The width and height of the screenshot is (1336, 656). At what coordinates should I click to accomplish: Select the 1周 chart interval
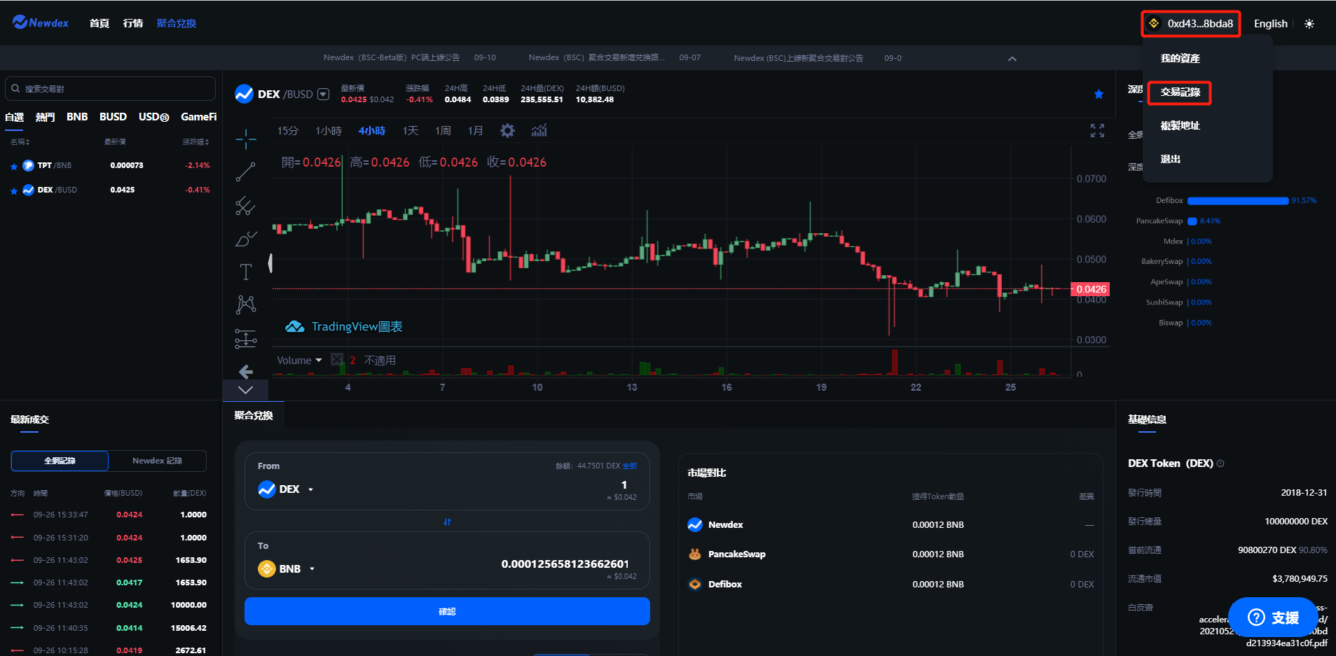point(443,131)
